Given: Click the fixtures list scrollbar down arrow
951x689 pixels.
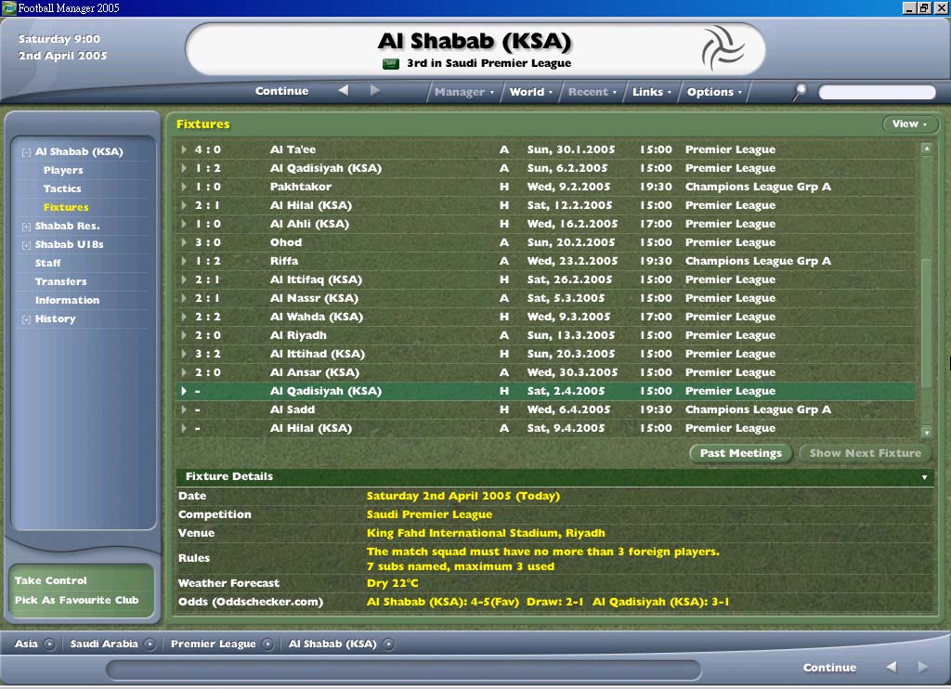Looking at the screenshot, I should 926,432.
